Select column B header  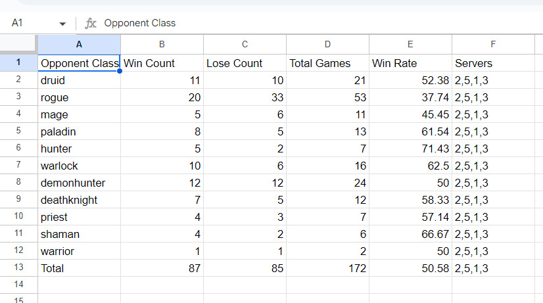[162, 44]
